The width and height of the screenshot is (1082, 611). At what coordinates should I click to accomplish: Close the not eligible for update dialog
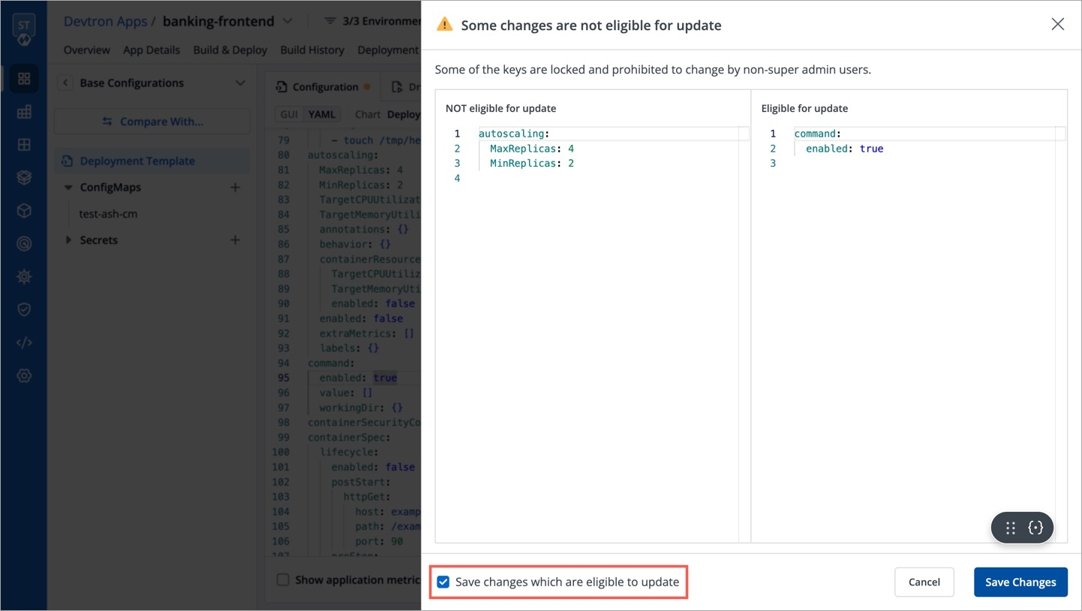(1057, 25)
